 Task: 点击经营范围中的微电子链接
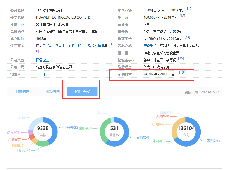click(x=60, y=45)
